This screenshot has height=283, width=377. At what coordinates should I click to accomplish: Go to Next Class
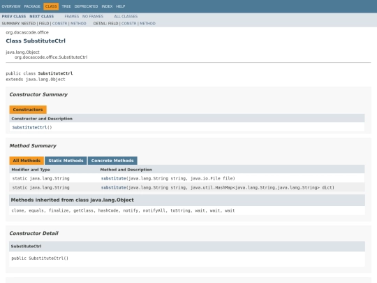pos(42,16)
